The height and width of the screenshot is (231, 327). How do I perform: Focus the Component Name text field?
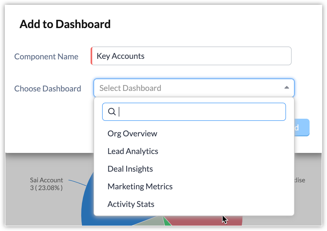coord(191,56)
